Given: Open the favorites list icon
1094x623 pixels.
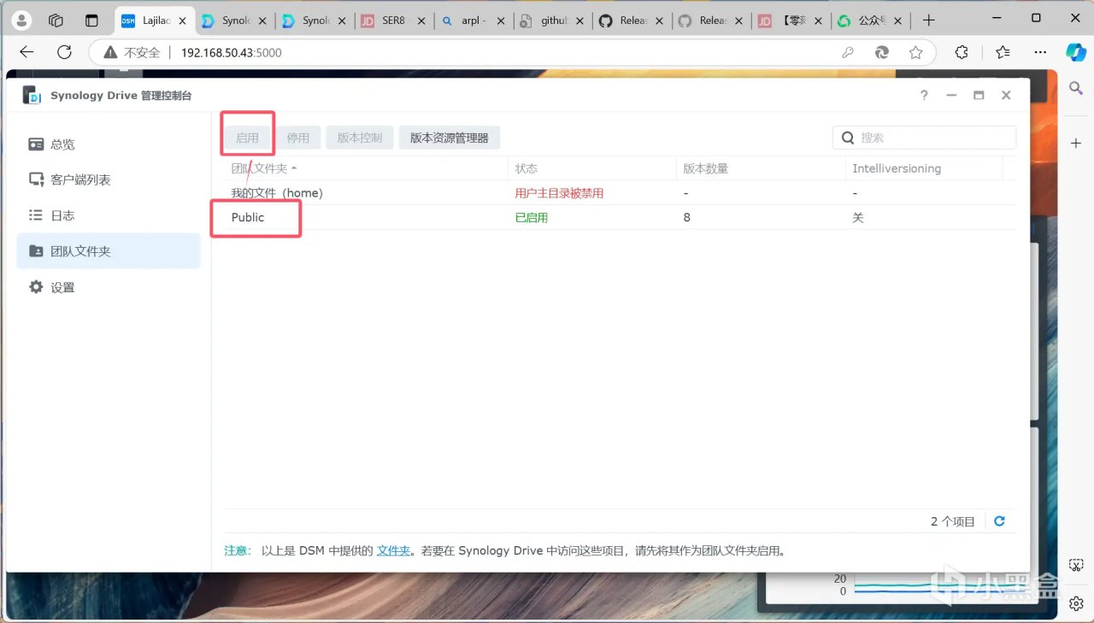Looking at the screenshot, I should pyautogui.click(x=1003, y=53).
